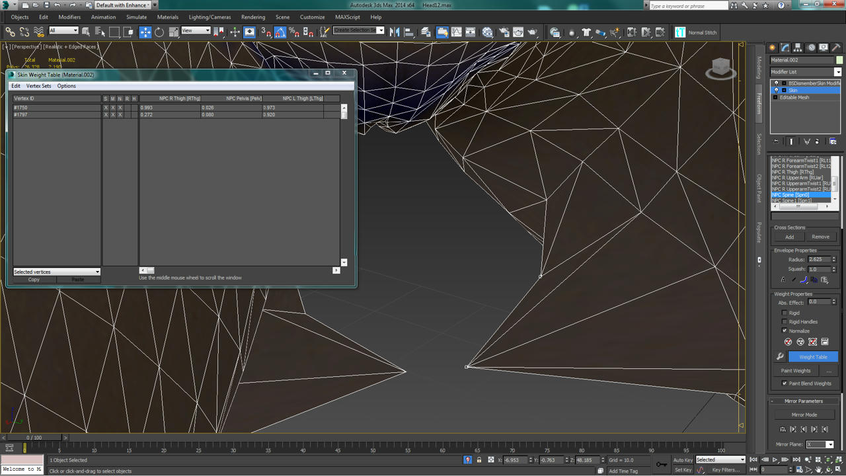Toggle the Percent Snap icon
846x476 pixels.
tap(294, 32)
